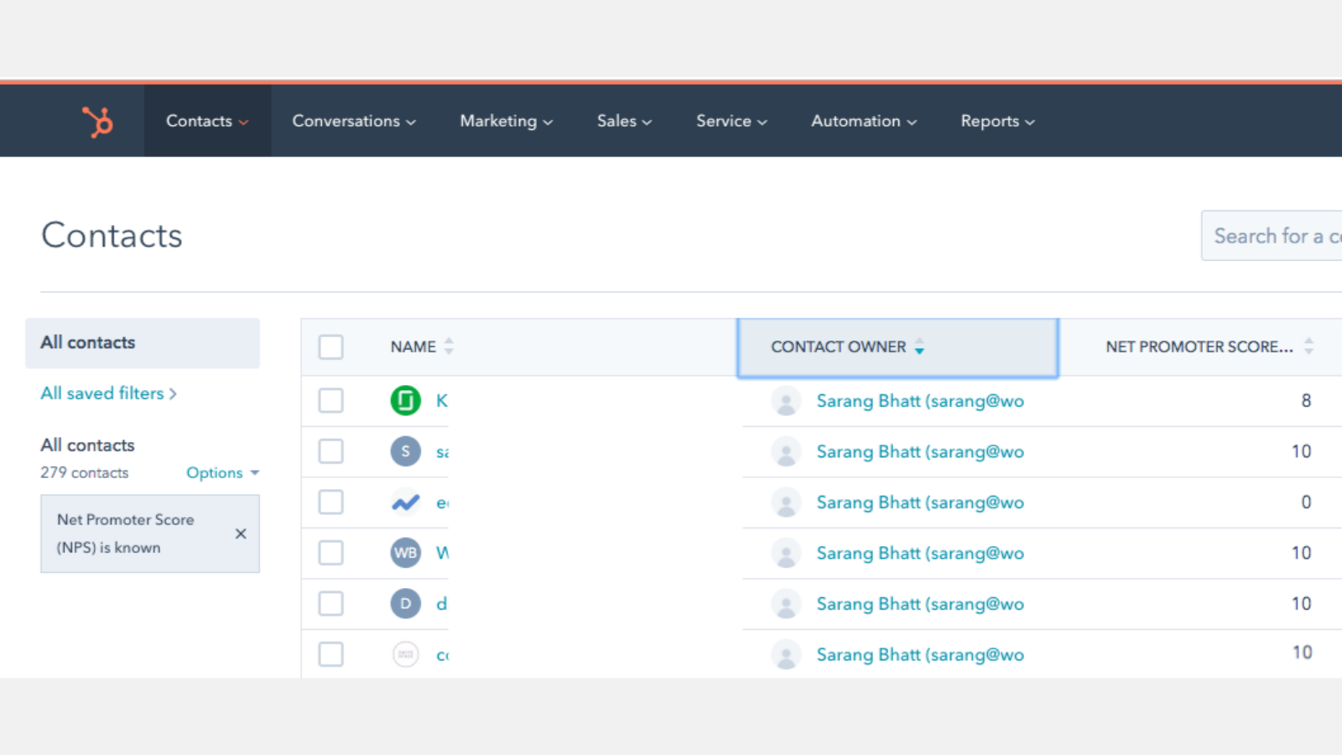Select the checkbox on the last visible contact row
The image size is (1342, 755).
(x=330, y=653)
